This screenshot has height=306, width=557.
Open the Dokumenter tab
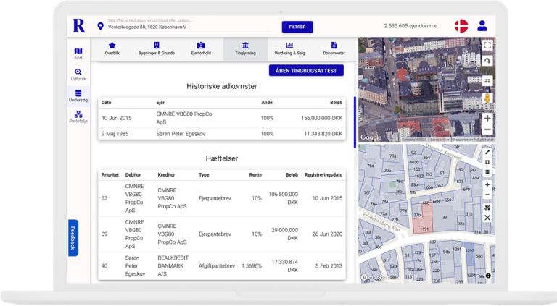click(334, 48)
